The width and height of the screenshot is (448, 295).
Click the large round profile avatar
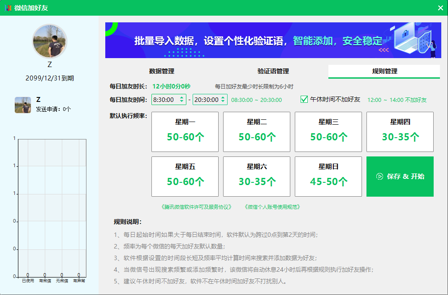50,41
